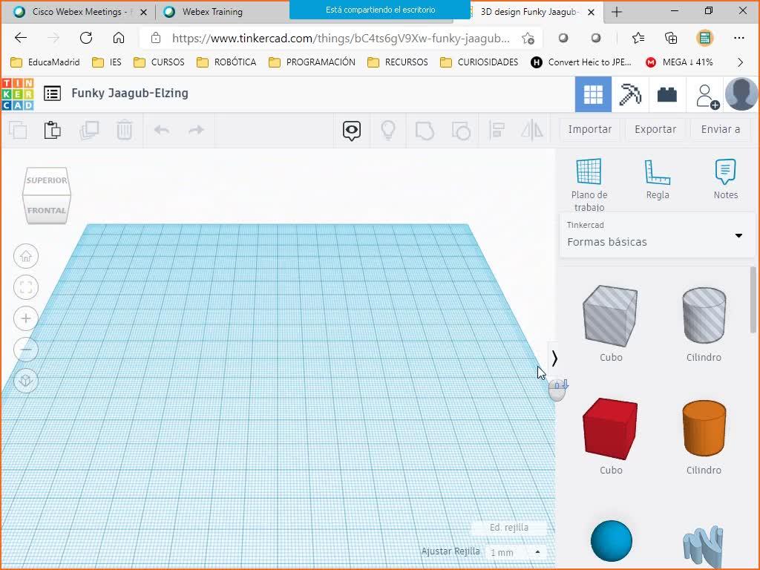Click the Copy toolbar icon
The height and width of the screenshot is (570, 760).
[18, 130]
